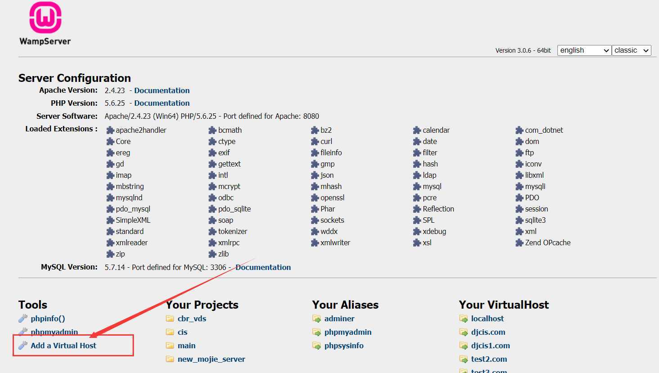Viewport: 659px width, 373px height.
Task: Select the Server Configuration heading
Action: tap(75, 78)
